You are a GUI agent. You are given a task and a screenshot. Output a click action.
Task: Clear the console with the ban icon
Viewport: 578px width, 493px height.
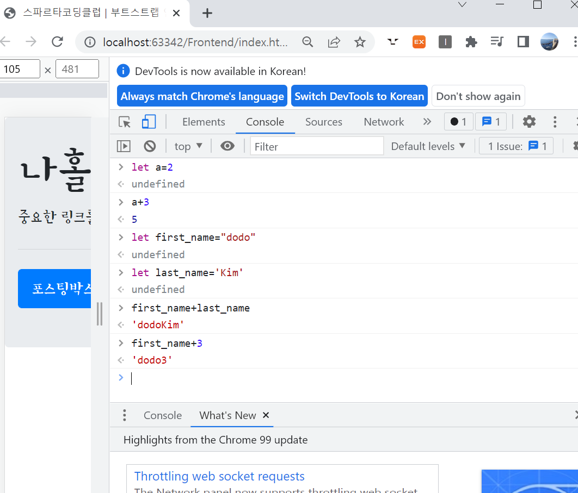(150, 146)
